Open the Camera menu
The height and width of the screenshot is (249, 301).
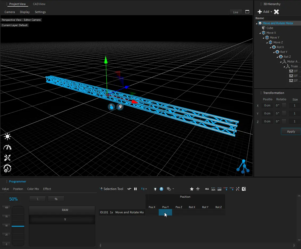10,12
